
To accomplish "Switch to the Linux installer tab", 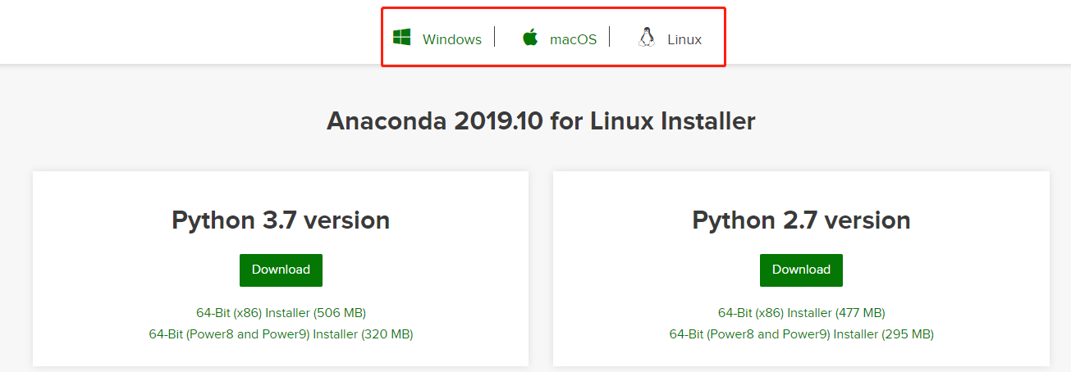I will (x=684, y=39).
